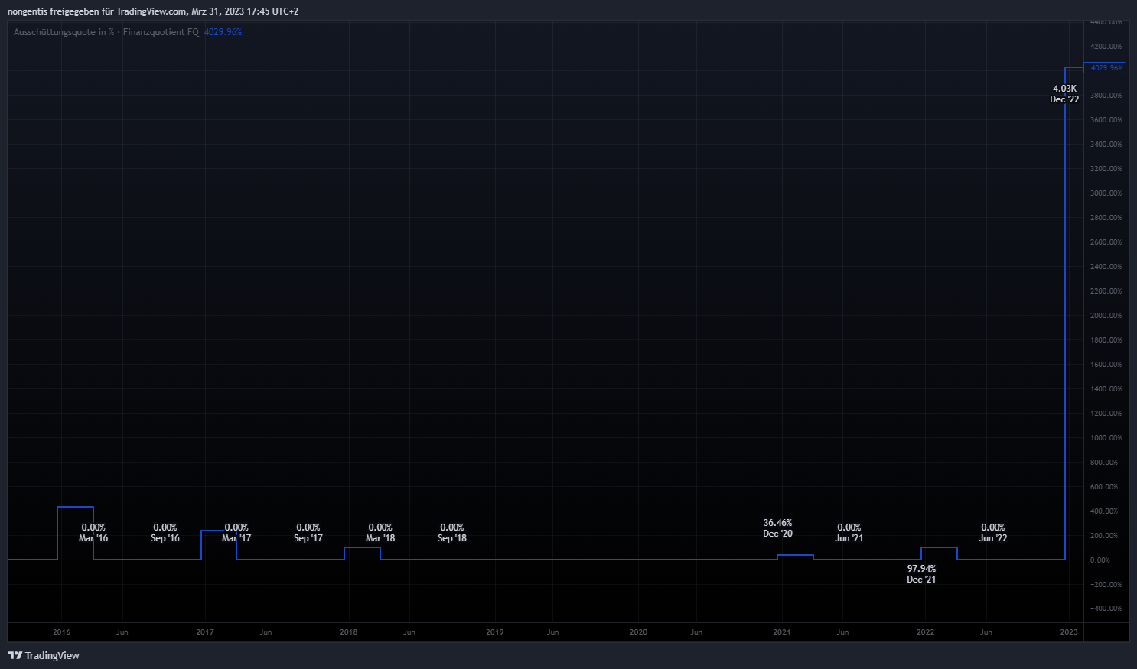Screen dimensions: 1137x669
Task: Click the TradingView logo icon
Action: [15, 655]
